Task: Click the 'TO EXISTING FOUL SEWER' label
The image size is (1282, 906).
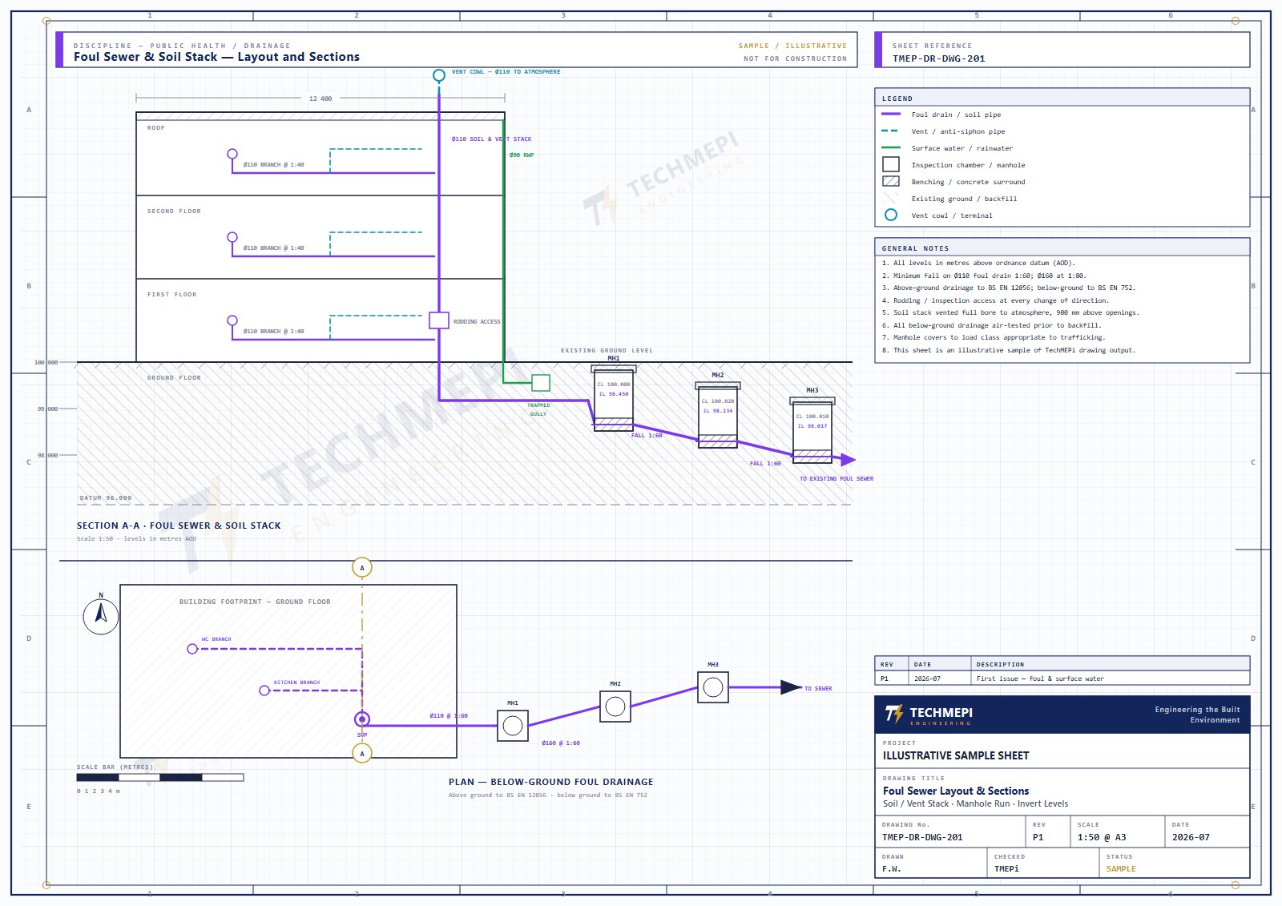Action: [837, 479]
